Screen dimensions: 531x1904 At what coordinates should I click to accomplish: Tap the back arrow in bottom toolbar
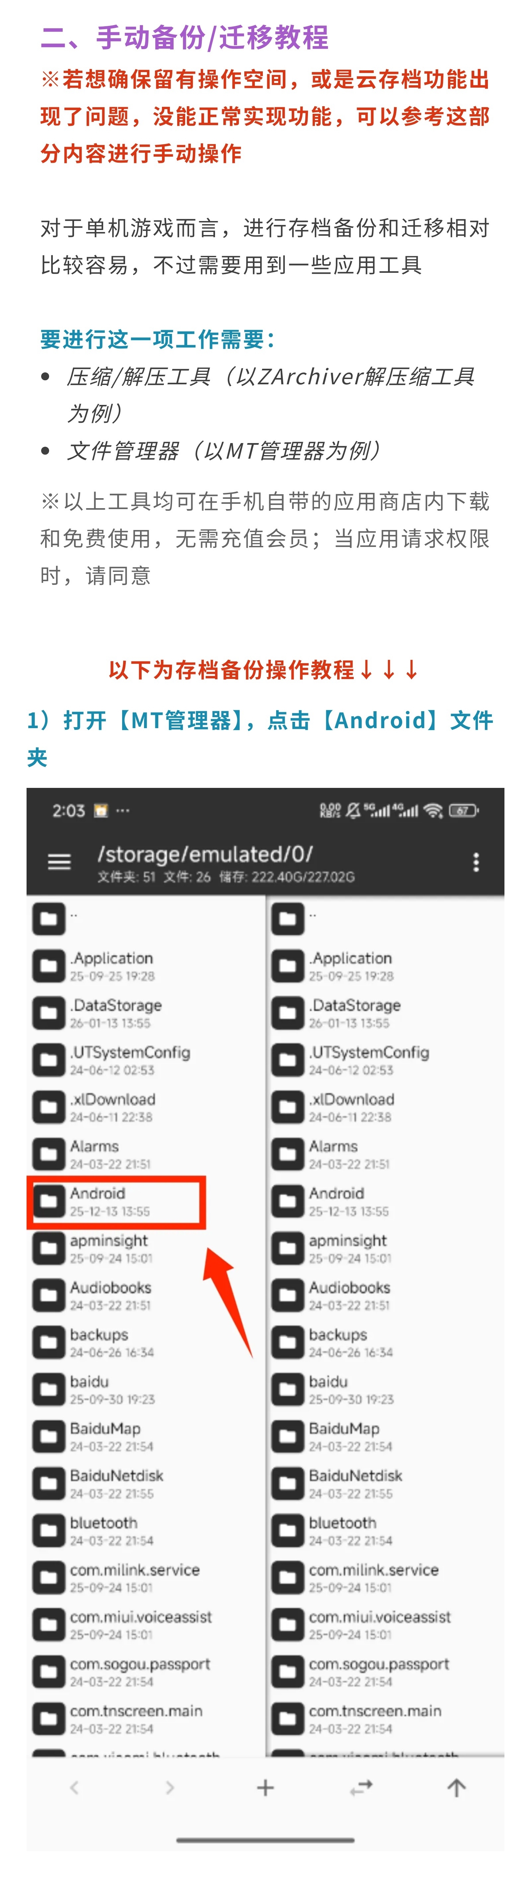74,1787
